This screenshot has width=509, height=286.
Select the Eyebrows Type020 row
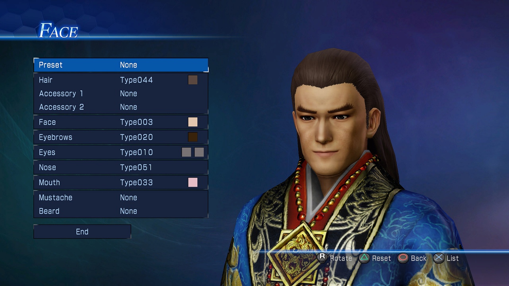pos(121,137)
